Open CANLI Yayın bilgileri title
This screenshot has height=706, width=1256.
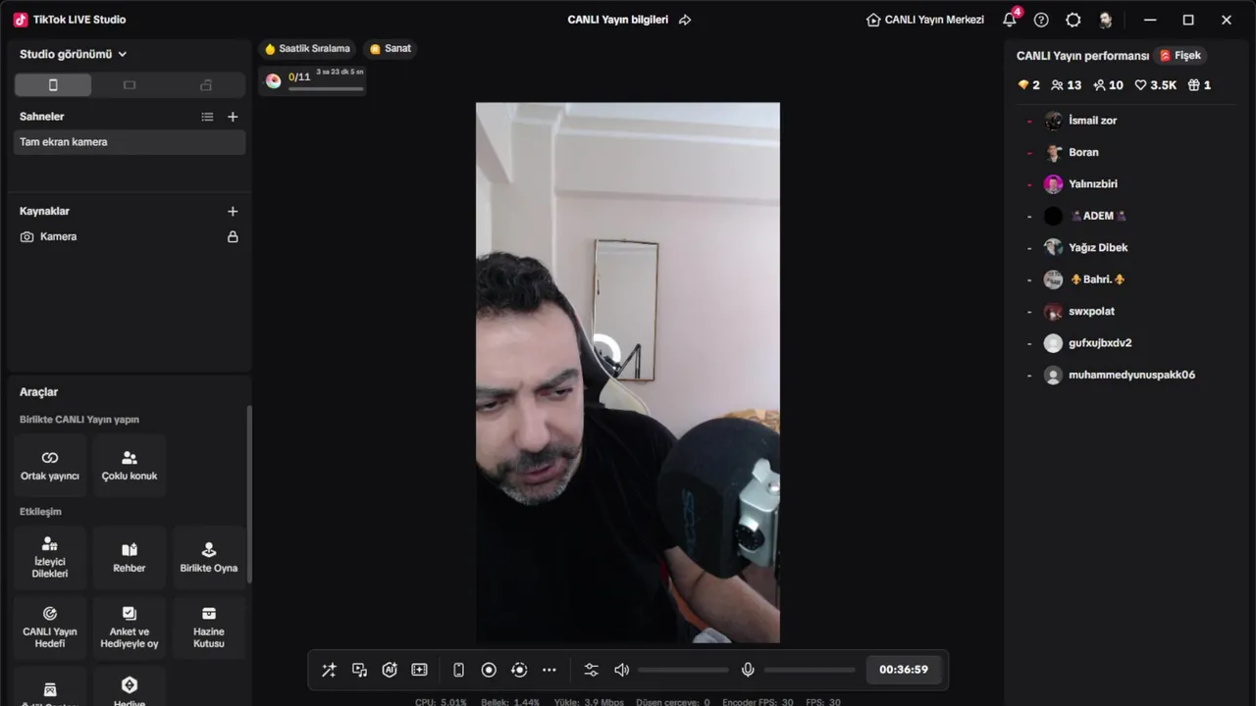[x=618, y=20]
